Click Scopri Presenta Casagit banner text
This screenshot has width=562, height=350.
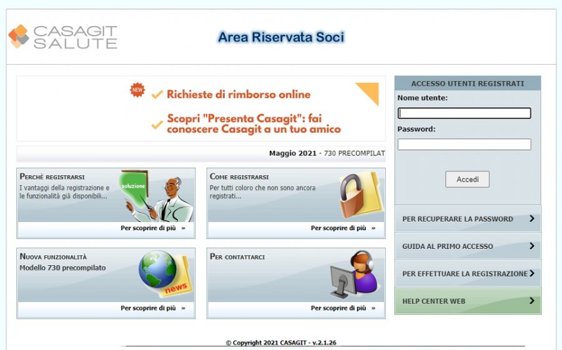254,124
